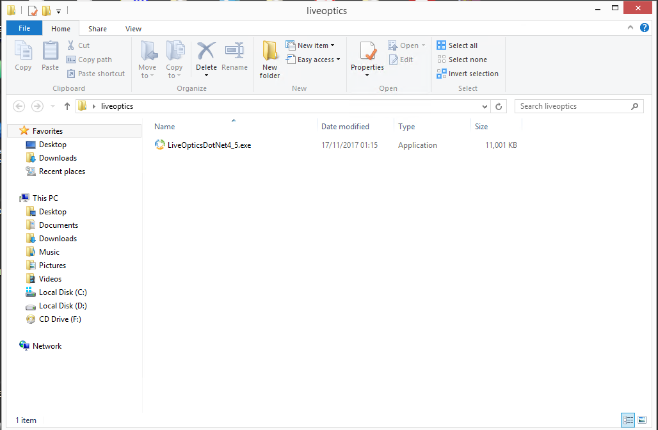
Task: Expand the address bar history dropdown
Action: tap(485, 107)
